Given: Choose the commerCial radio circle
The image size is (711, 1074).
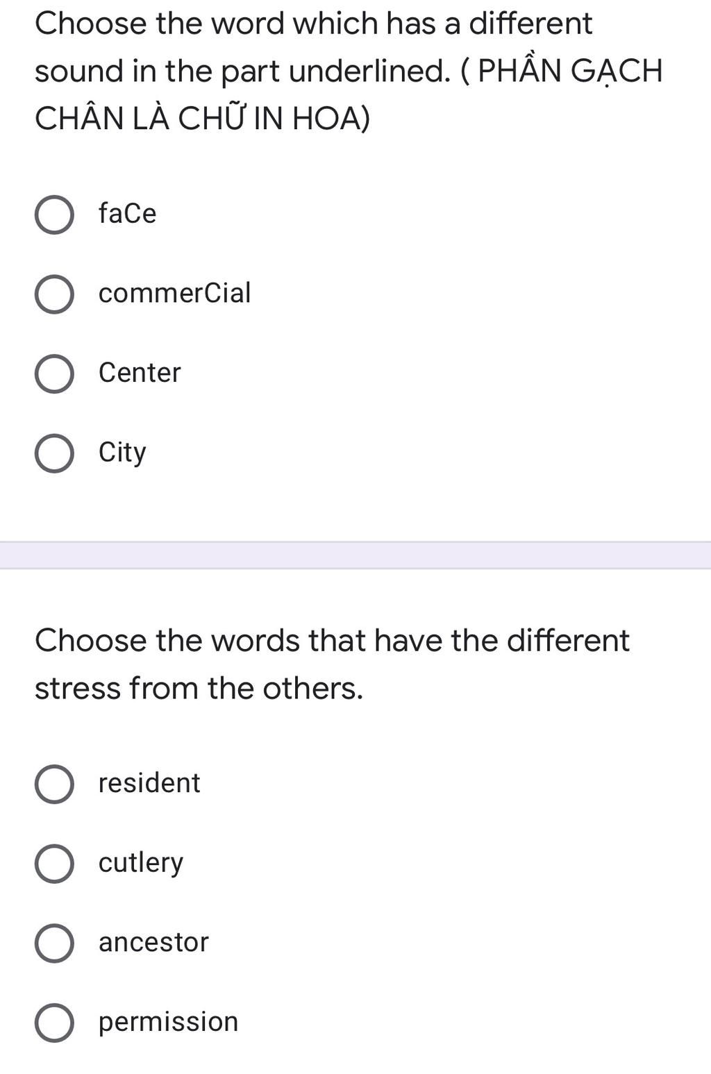Looking at the screenshot, I should coord(54,294).
